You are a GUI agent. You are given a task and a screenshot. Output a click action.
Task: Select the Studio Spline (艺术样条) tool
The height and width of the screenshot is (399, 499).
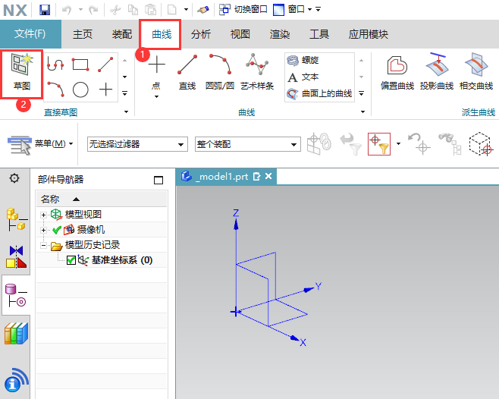257,72
